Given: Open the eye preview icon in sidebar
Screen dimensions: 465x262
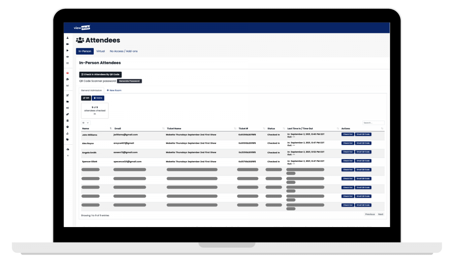Looking at the screenshot, I should (x=68, y=57).
